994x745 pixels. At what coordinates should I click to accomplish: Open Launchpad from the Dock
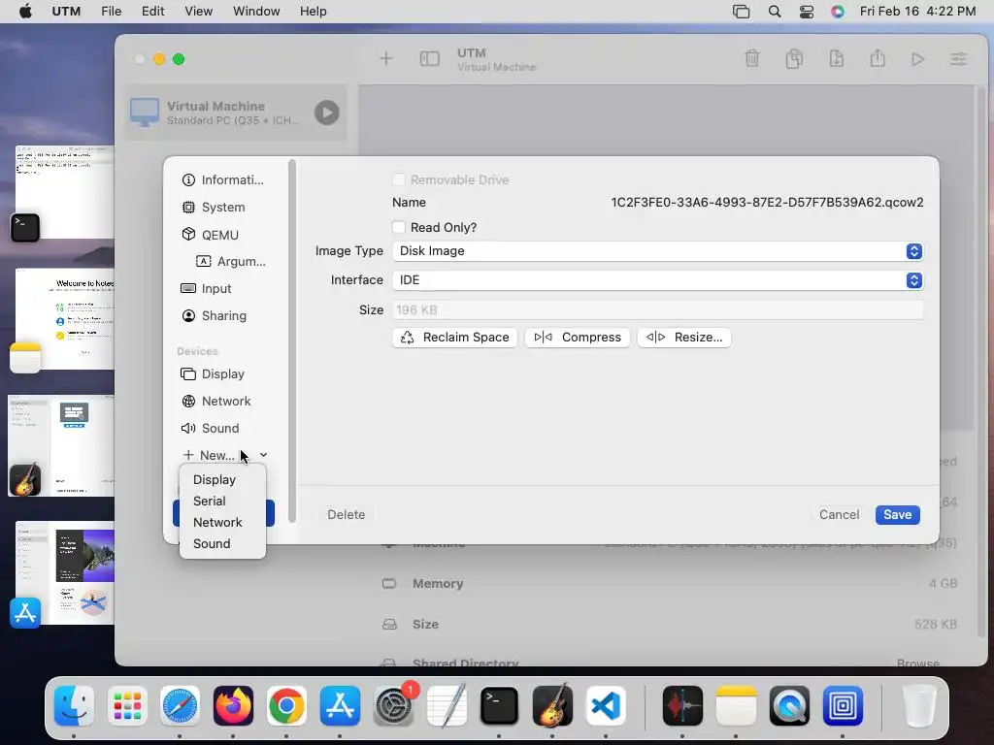(x=127, y=706)
